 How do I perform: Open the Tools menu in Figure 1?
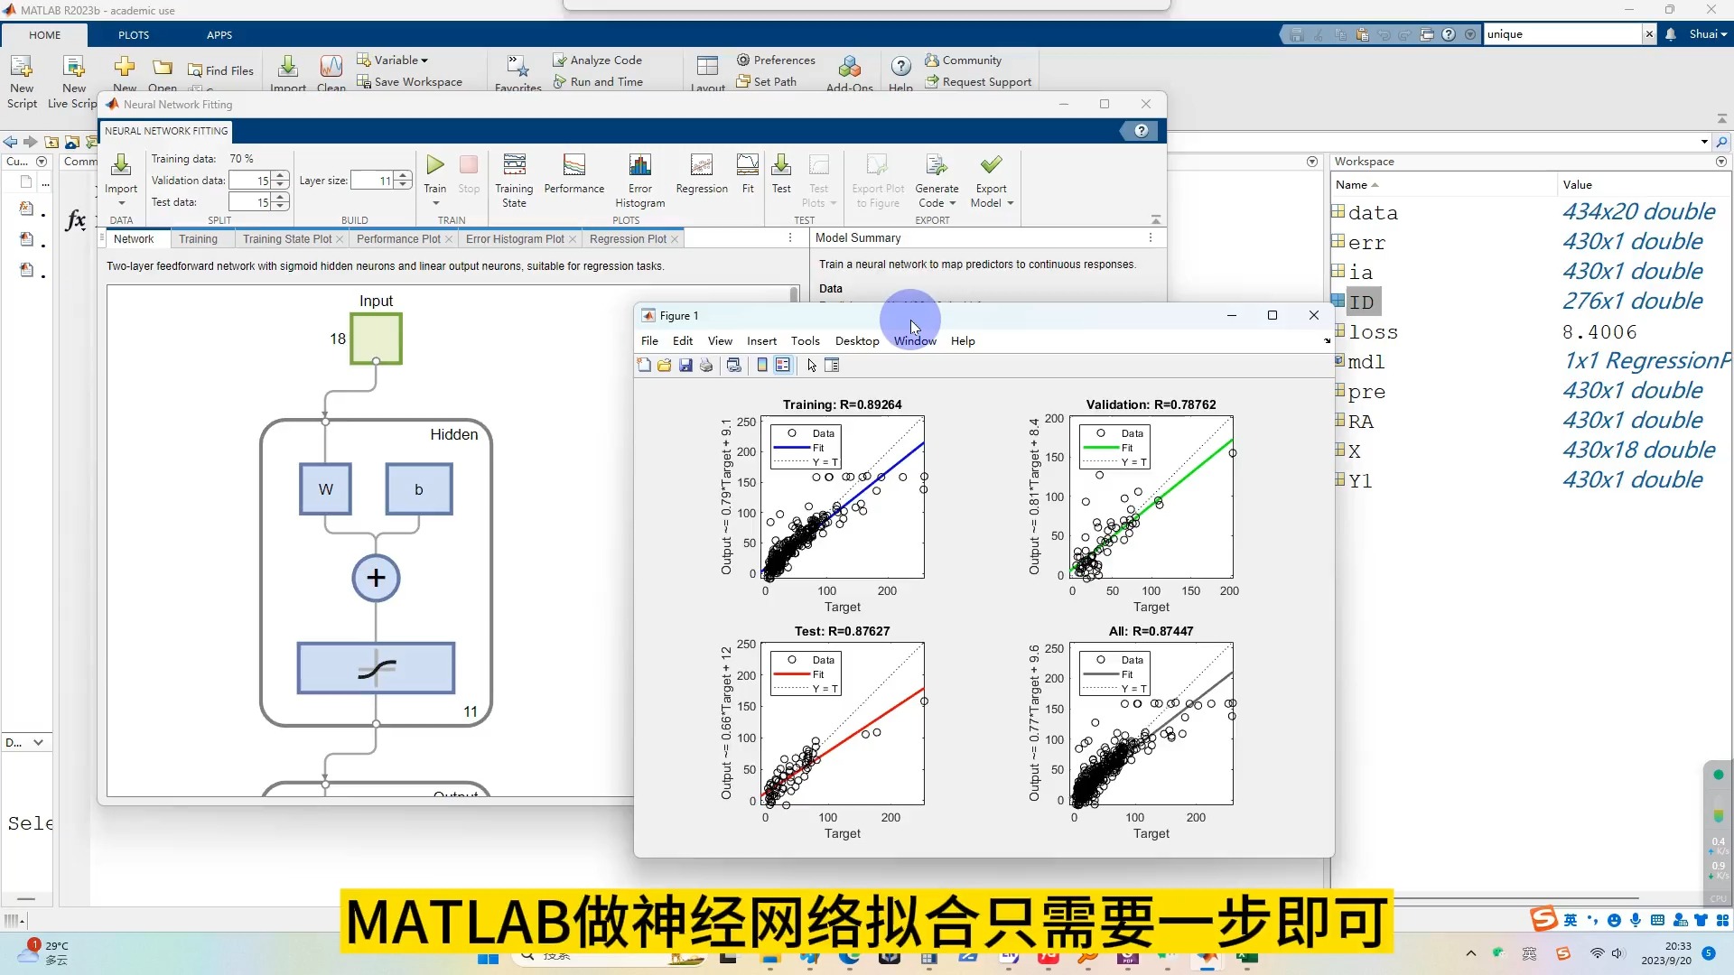[805, 341]
